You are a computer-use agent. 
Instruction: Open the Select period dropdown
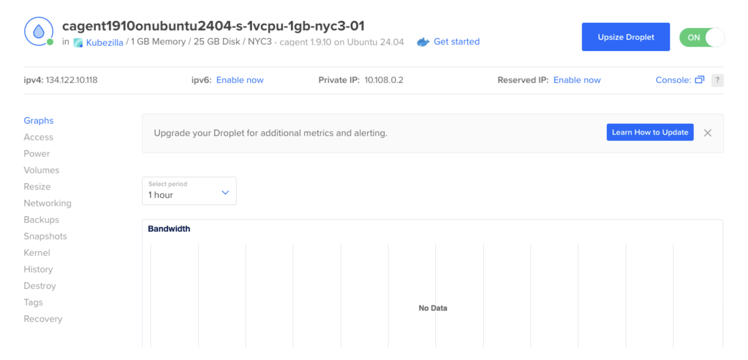[x=189, y=191]
